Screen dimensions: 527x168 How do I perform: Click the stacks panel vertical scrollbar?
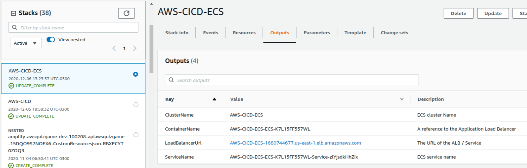[152, 49]
